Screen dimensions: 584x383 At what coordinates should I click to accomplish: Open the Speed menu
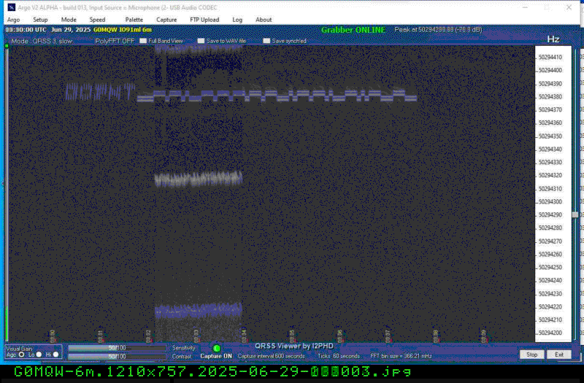coord(97,20)
